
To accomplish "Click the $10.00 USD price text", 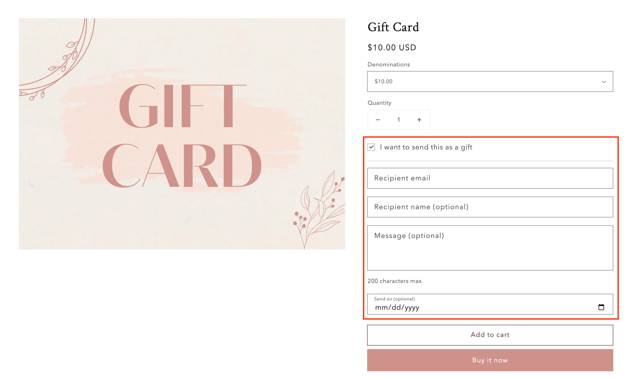I will 392,48.
